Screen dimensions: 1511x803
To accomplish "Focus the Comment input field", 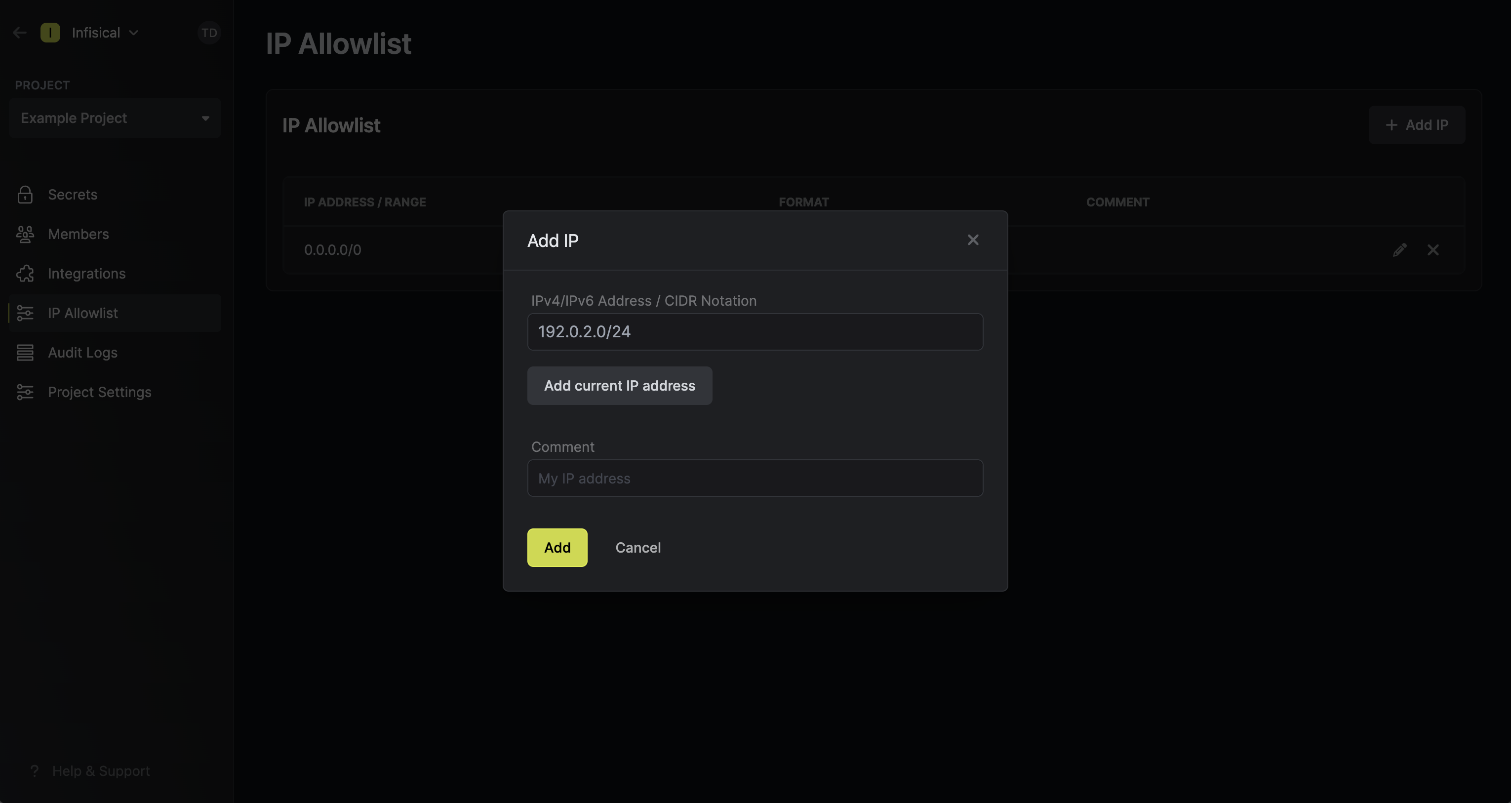I will [755, 478].
